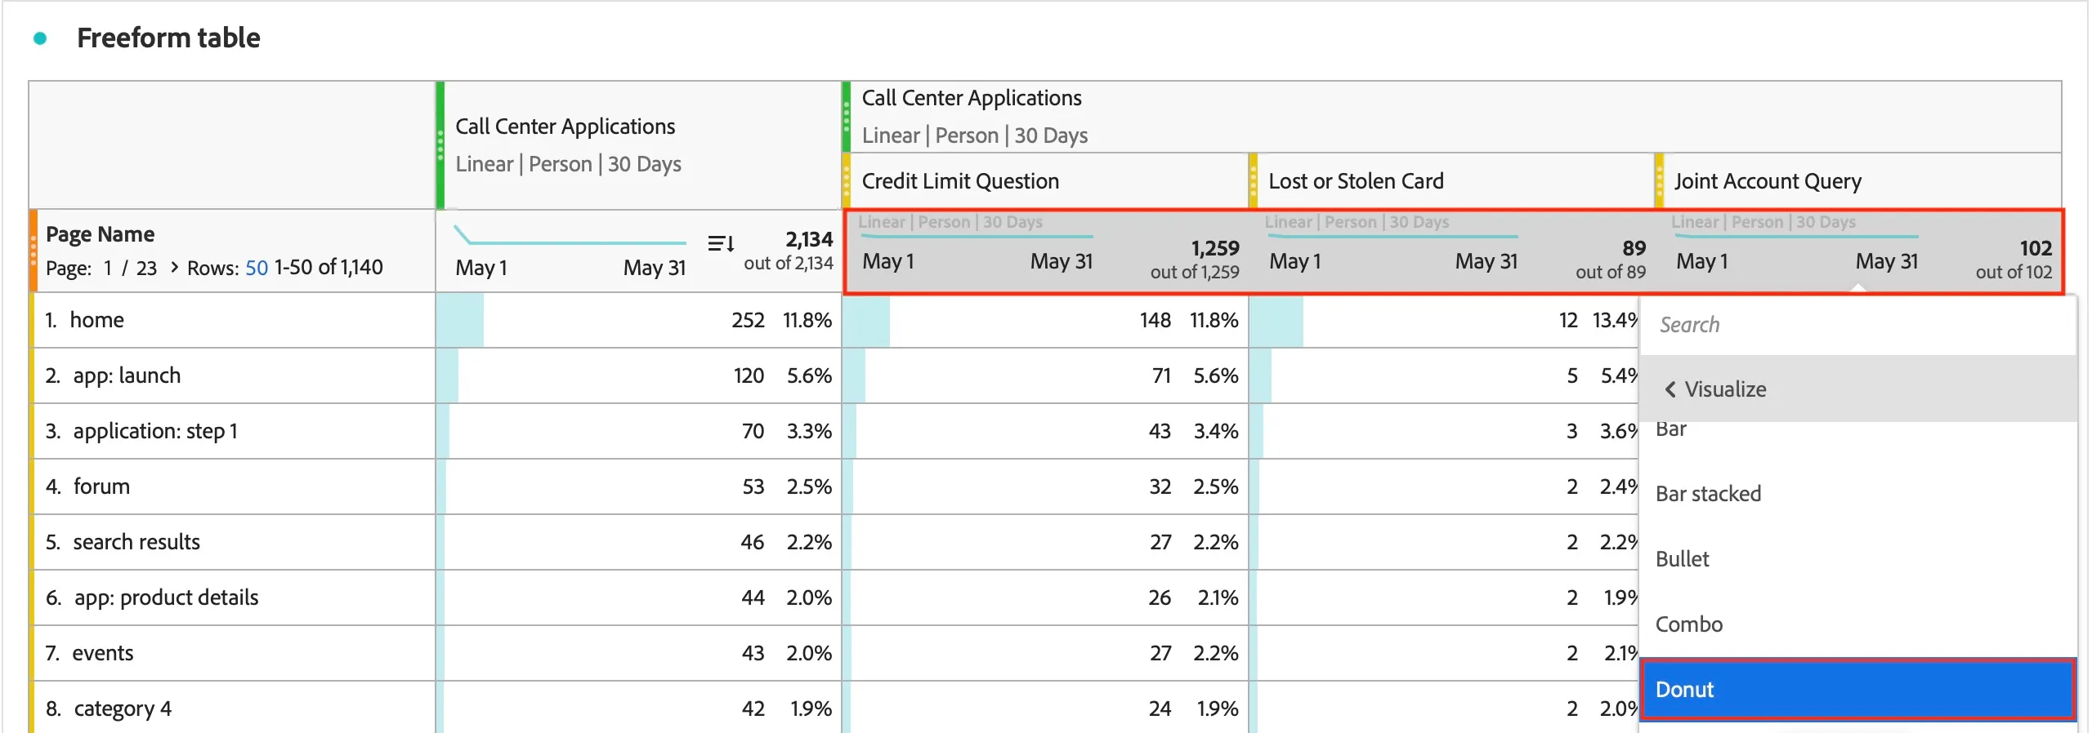This screenshot has height=733, width=2092.
Task: Click the green handle of Call Center Applications column
Action: (440, 145)
